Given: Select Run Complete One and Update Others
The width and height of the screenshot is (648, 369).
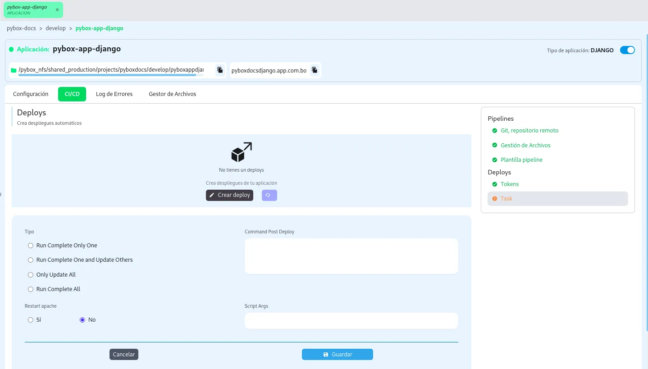Looking at the screenshot, I should (x=31, y=260).
